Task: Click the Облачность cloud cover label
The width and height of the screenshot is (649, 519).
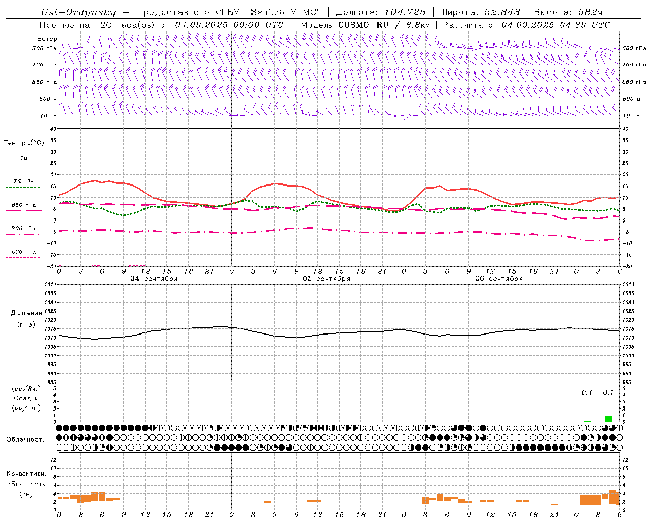Action: [26, 440]
